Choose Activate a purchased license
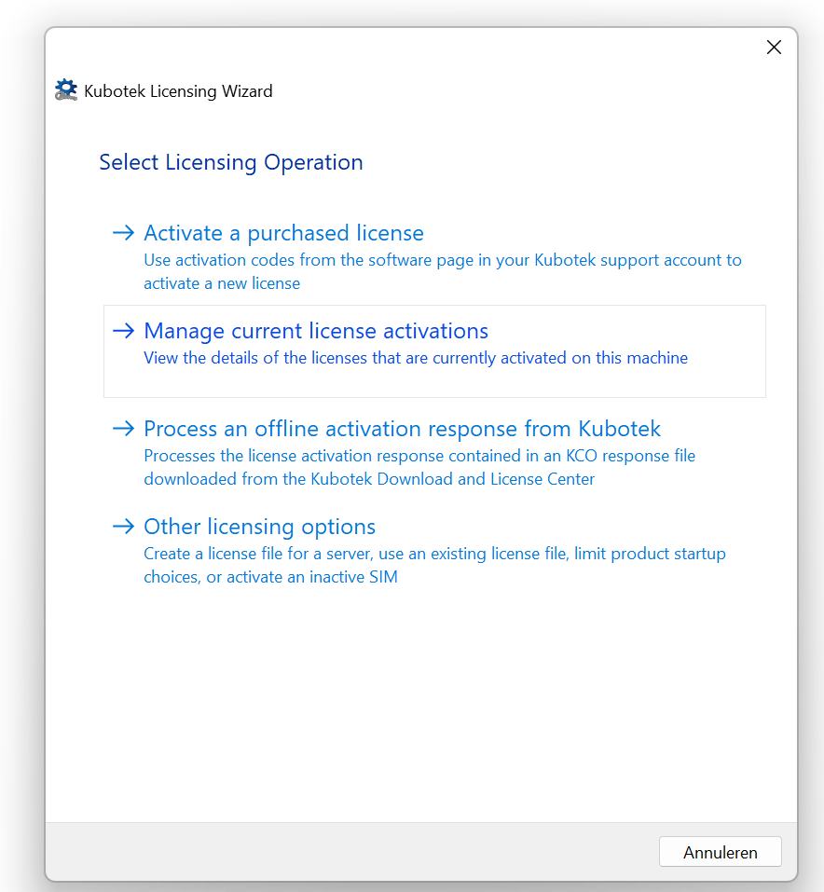 coord(283,233)
